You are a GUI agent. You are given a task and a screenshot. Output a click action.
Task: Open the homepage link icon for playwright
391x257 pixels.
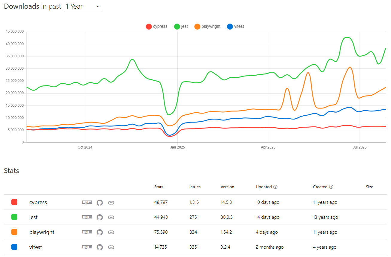click(x=111, y=232)
